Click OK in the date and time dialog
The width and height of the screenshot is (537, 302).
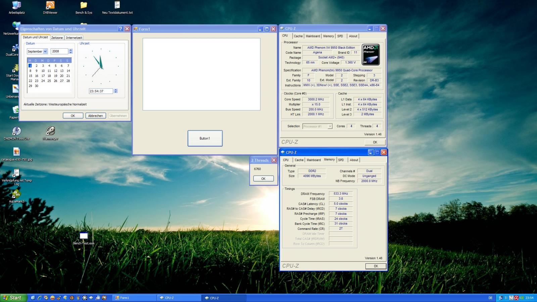[x=73, y=116]
